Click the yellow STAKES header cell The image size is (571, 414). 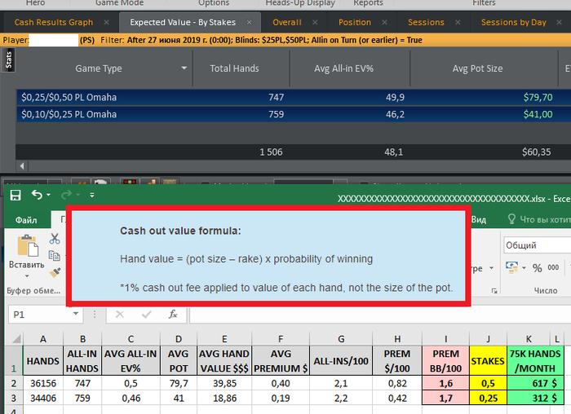coord(488,361)
